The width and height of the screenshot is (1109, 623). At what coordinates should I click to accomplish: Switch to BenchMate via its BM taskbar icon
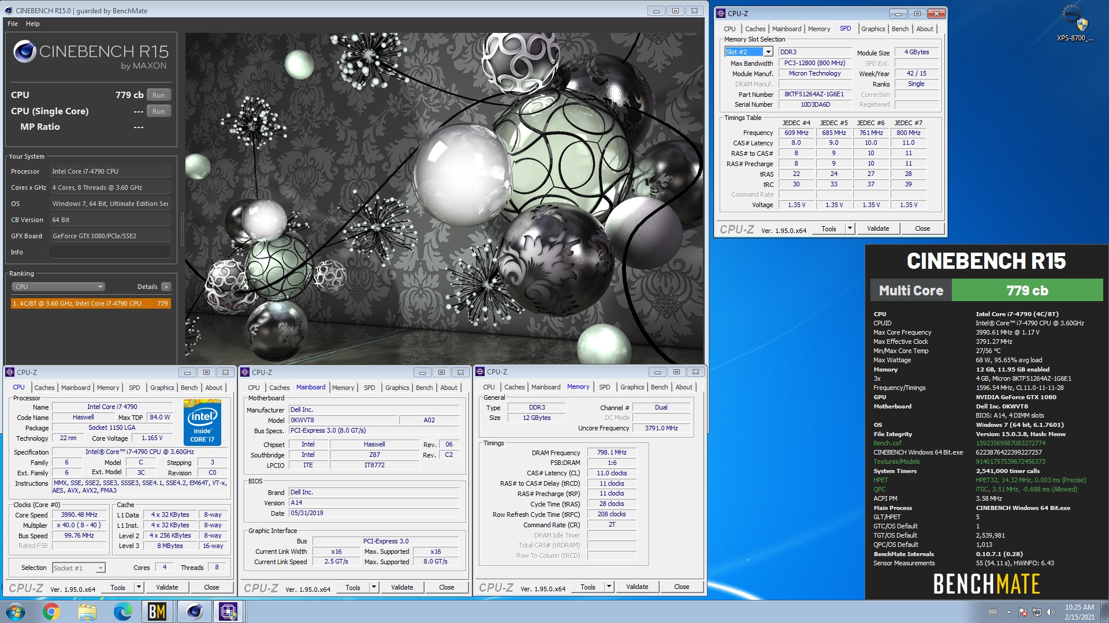157,611
